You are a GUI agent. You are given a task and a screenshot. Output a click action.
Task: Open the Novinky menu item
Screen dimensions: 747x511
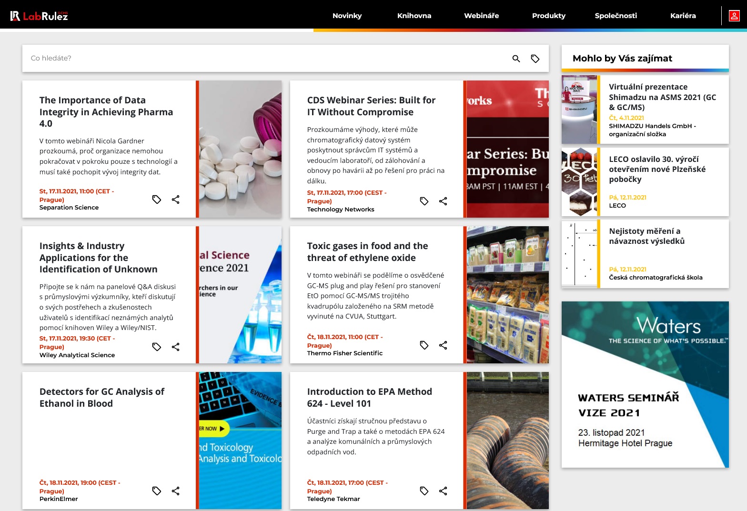[347, 16]
